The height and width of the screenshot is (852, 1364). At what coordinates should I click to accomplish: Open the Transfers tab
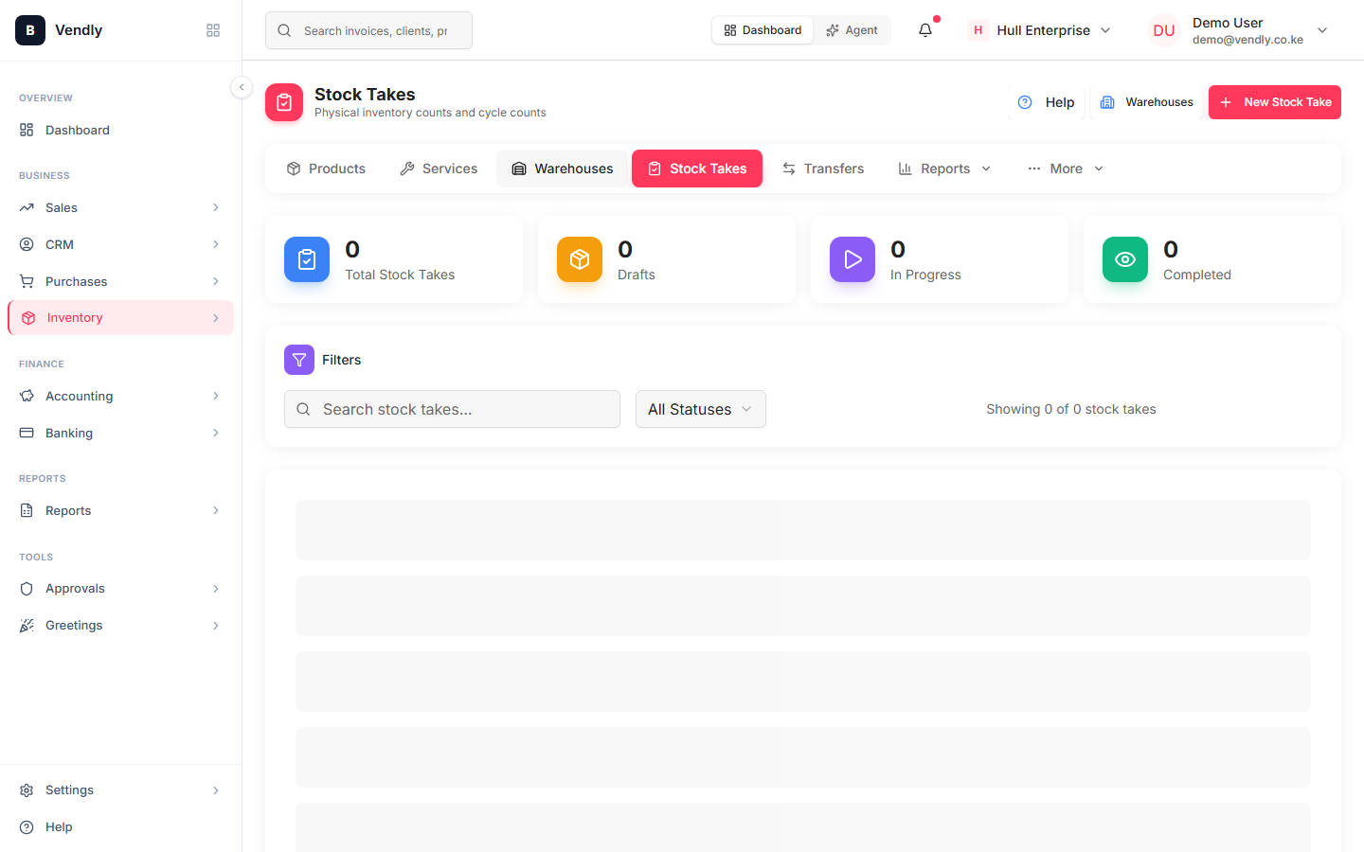823,169
